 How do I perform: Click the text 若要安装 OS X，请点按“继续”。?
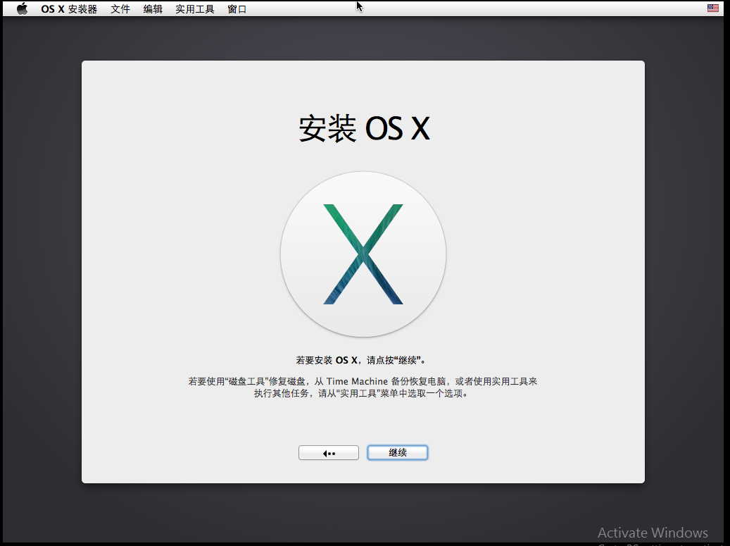pos(362,360)
